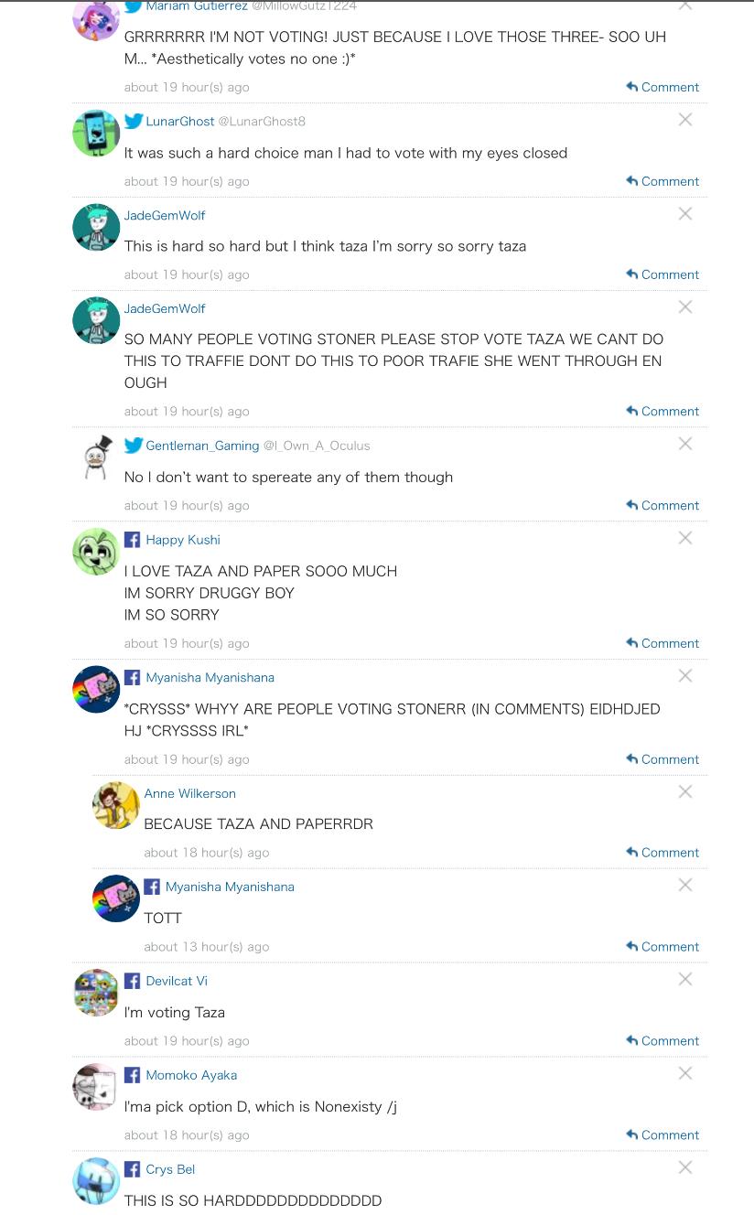Reply to Momoko Ayaka's Nonexisty comment
This screenshot has height=1215, width=754.
(662, 1134)
